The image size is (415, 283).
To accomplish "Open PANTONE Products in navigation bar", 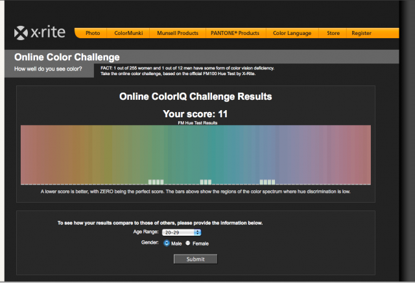I will (235, 33).
